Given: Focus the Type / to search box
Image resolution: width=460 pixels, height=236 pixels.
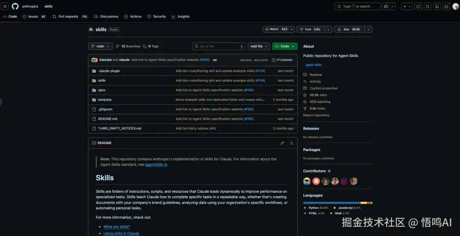Looking at the screenshot, I should [357, 6].
